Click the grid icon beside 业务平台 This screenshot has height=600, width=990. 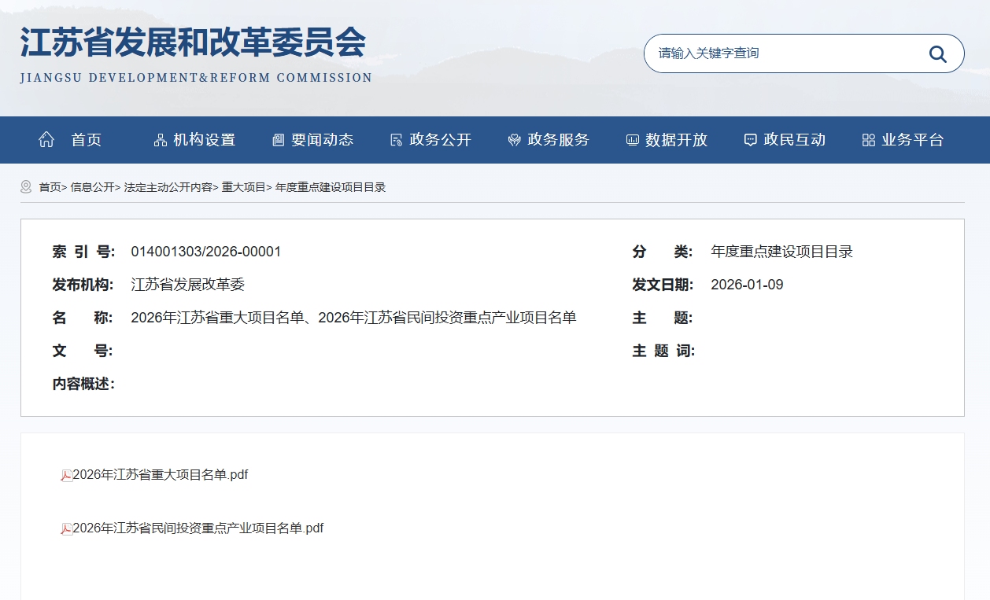[x=868, y=140]
